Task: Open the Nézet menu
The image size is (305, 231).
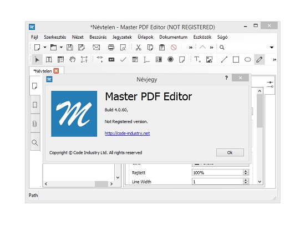Action: point(78,37)
